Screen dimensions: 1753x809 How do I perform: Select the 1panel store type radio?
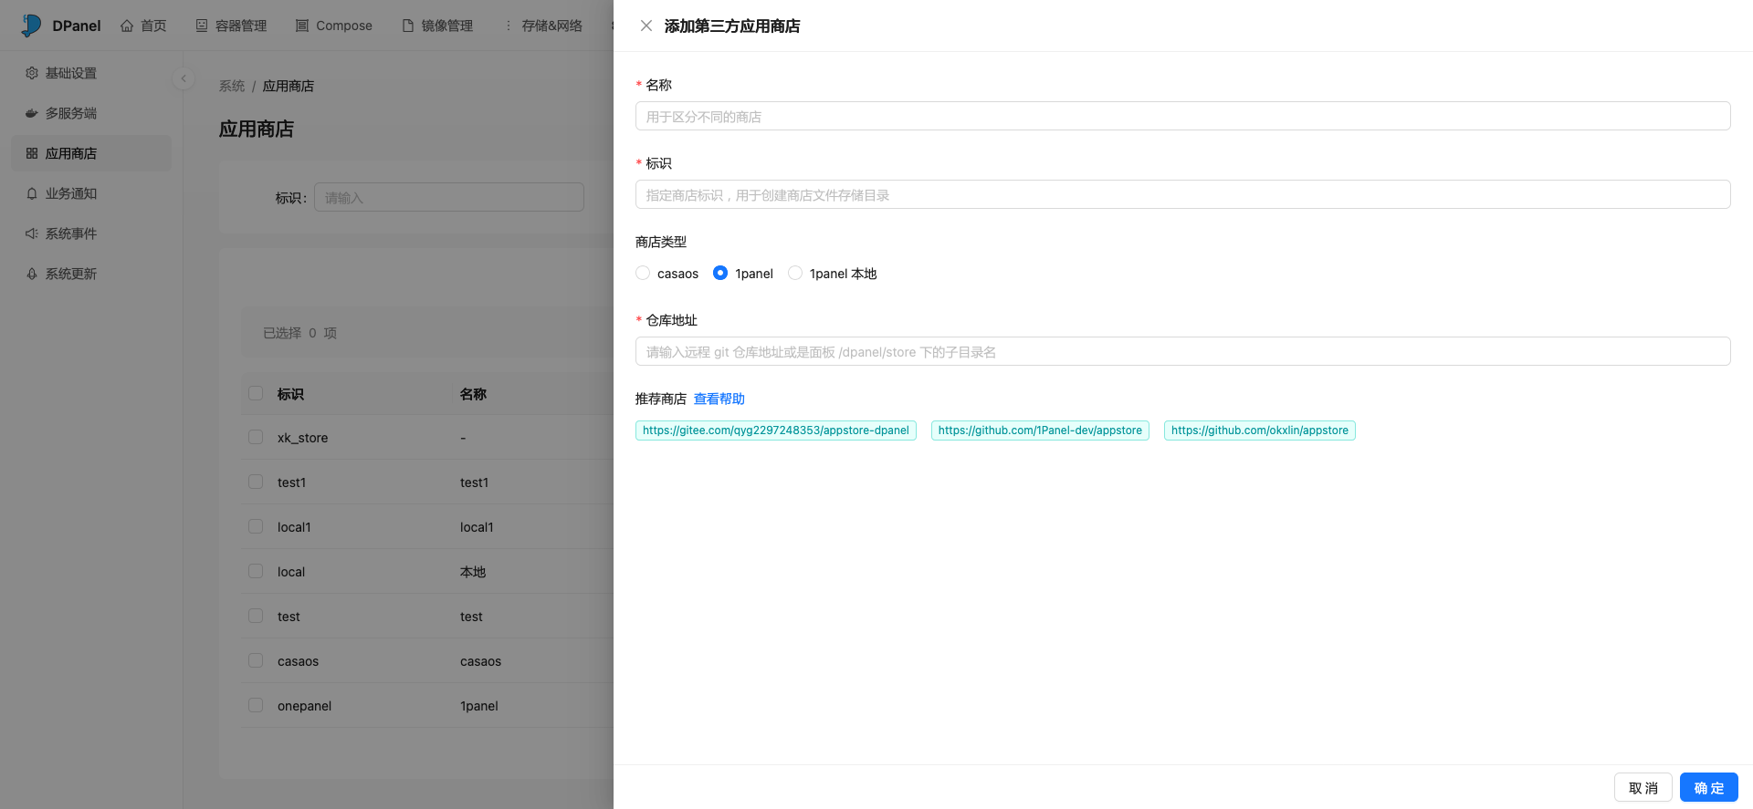[x=720, y=273]
